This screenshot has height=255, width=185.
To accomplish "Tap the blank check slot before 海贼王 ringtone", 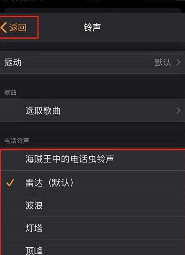I will coord(10,159).
